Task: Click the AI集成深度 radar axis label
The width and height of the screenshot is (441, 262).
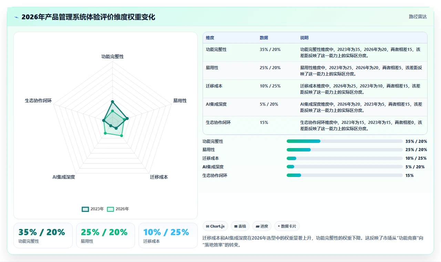Action: 64,177
